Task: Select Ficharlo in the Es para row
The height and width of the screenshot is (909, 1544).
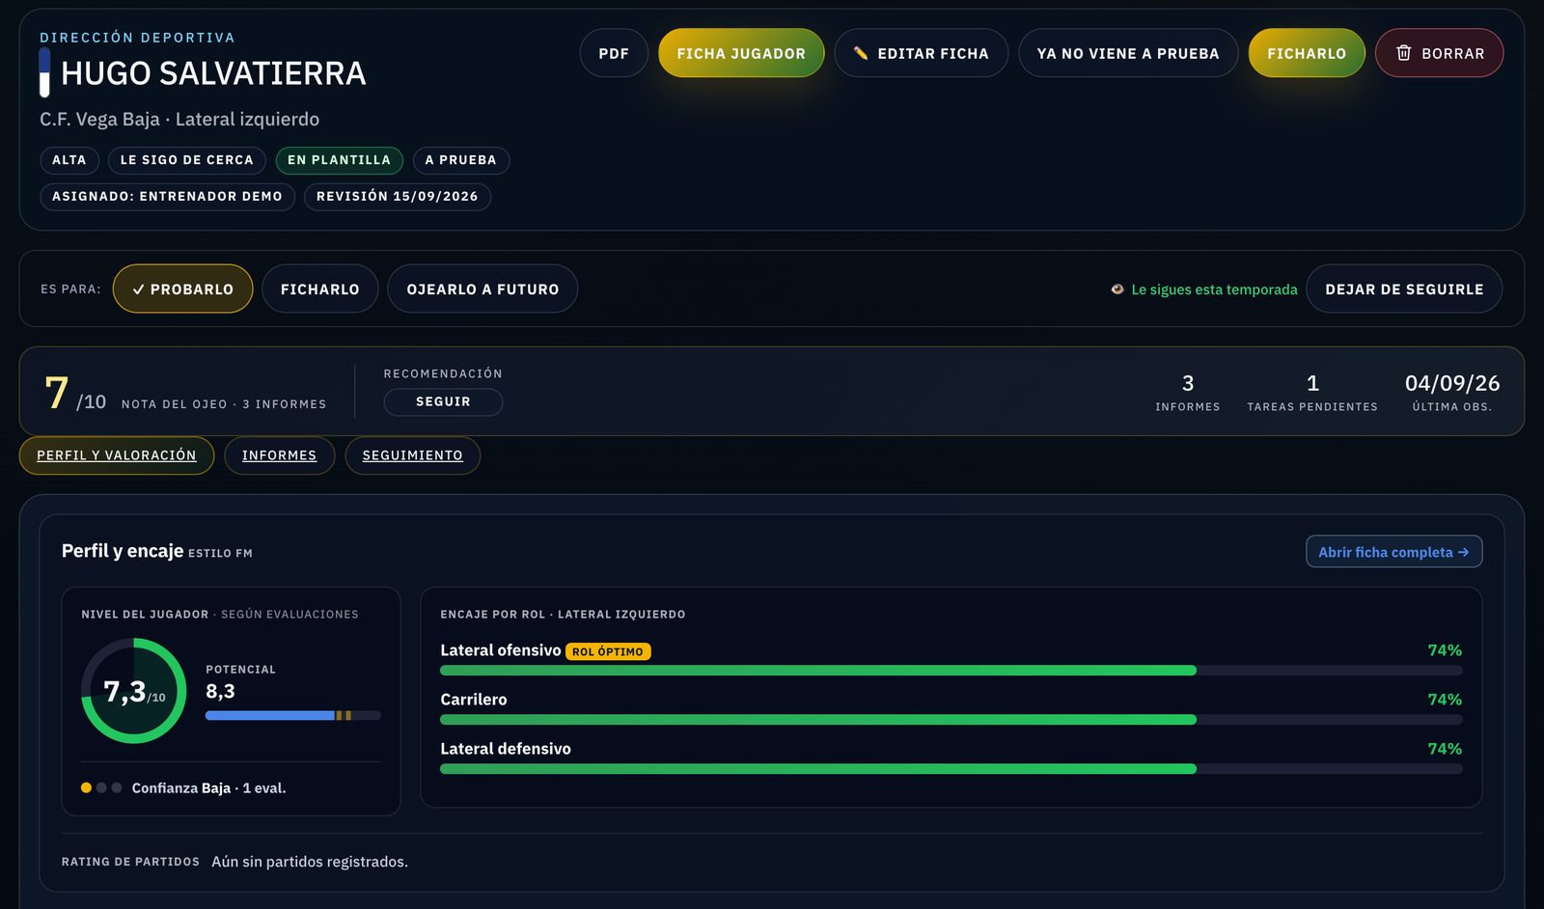Action: tap(319, 289)
